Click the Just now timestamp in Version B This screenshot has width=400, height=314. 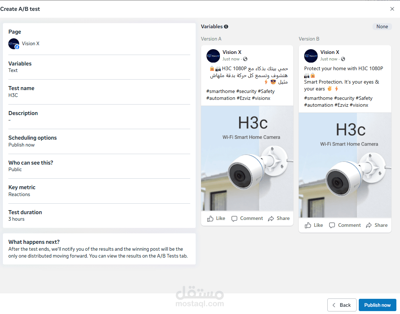coord(329,59)
